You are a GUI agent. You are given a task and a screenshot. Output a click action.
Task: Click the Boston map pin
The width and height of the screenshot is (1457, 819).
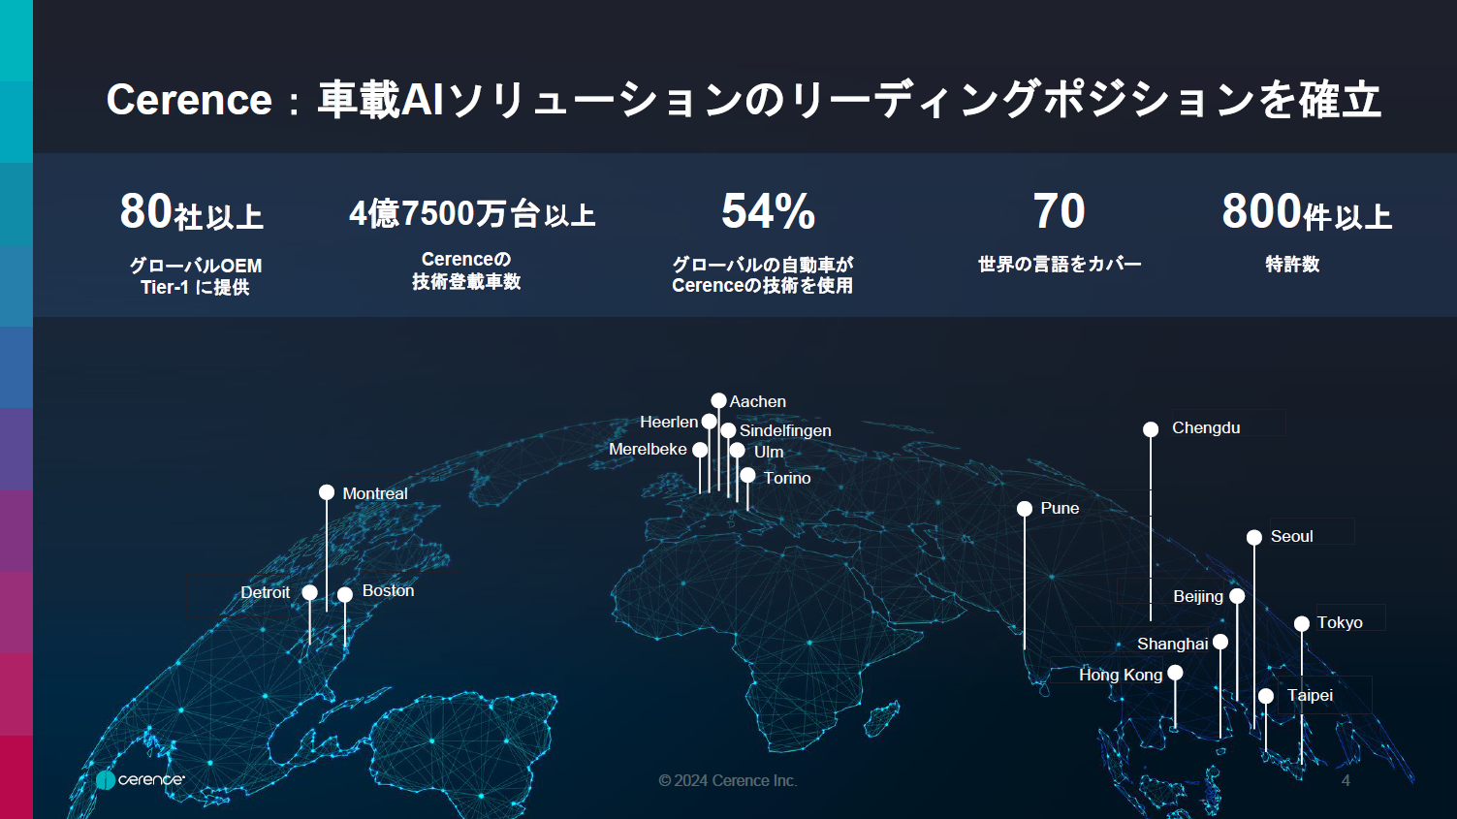tap(345, 596)
